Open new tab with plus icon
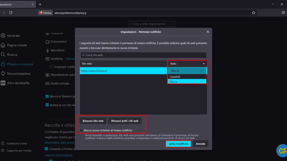Viewport: 287px width, 161px height. coord(40,4)
